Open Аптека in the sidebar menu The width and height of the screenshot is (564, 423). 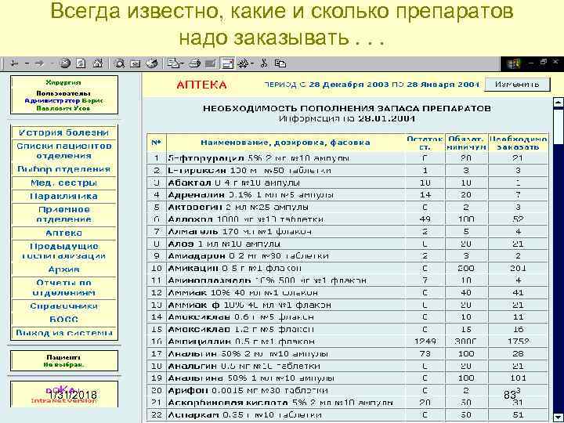pos(63,233)
